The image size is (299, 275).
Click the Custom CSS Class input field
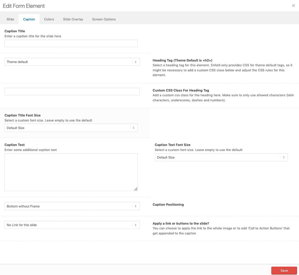tap(72, 91)
